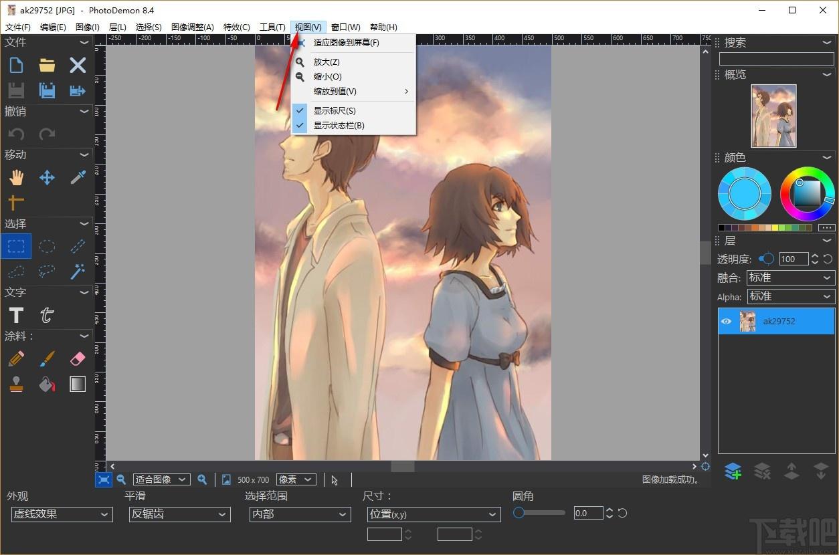Screen dimensions: 839x555
Task: Open the 图像调整(A) menu
Action: 193,27
